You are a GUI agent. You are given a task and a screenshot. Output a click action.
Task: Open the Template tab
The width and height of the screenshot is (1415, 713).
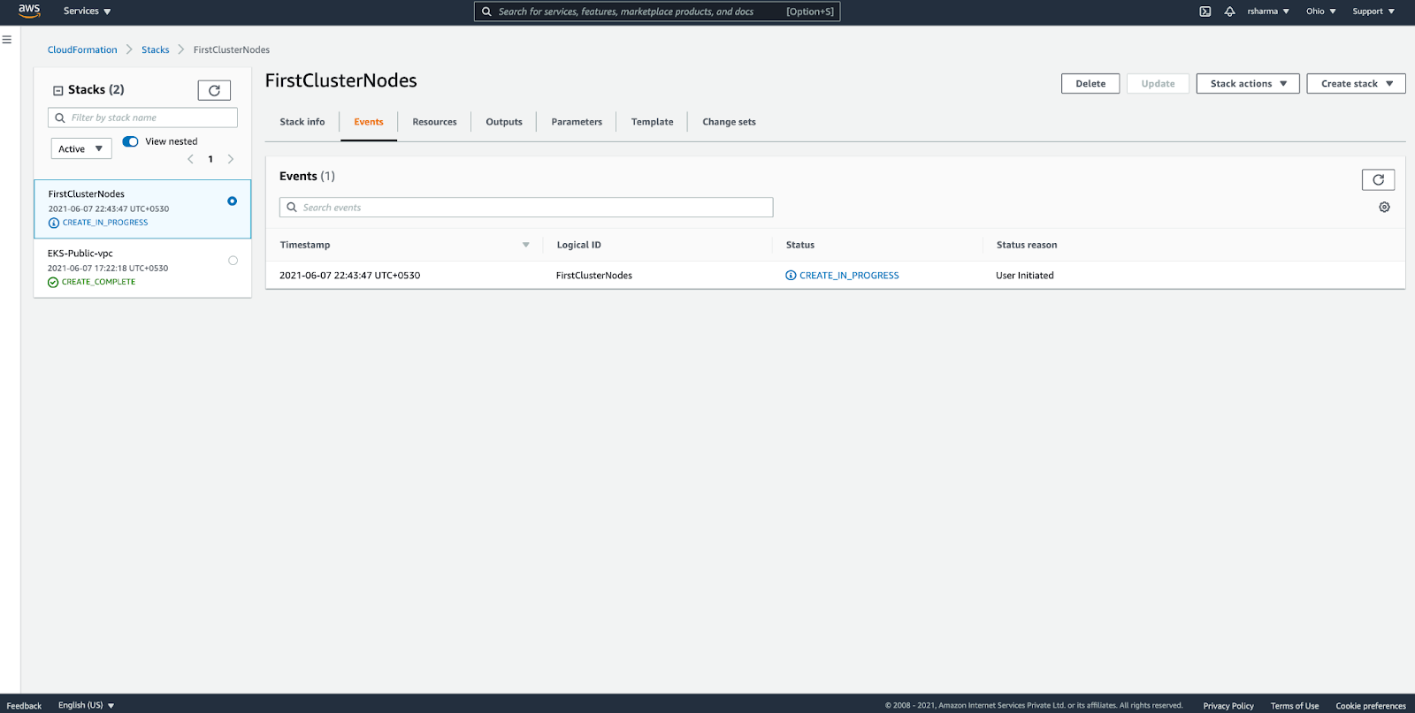point(652,122)
